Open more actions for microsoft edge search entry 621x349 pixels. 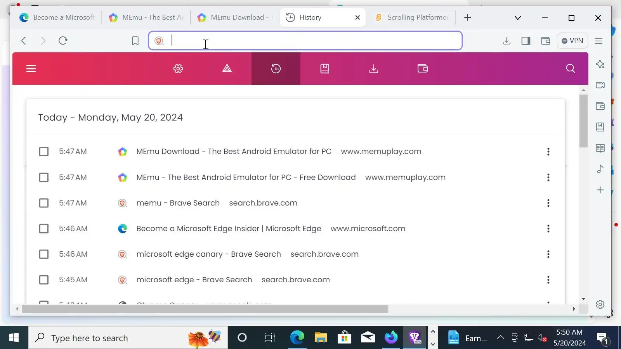tap(548, 280)
